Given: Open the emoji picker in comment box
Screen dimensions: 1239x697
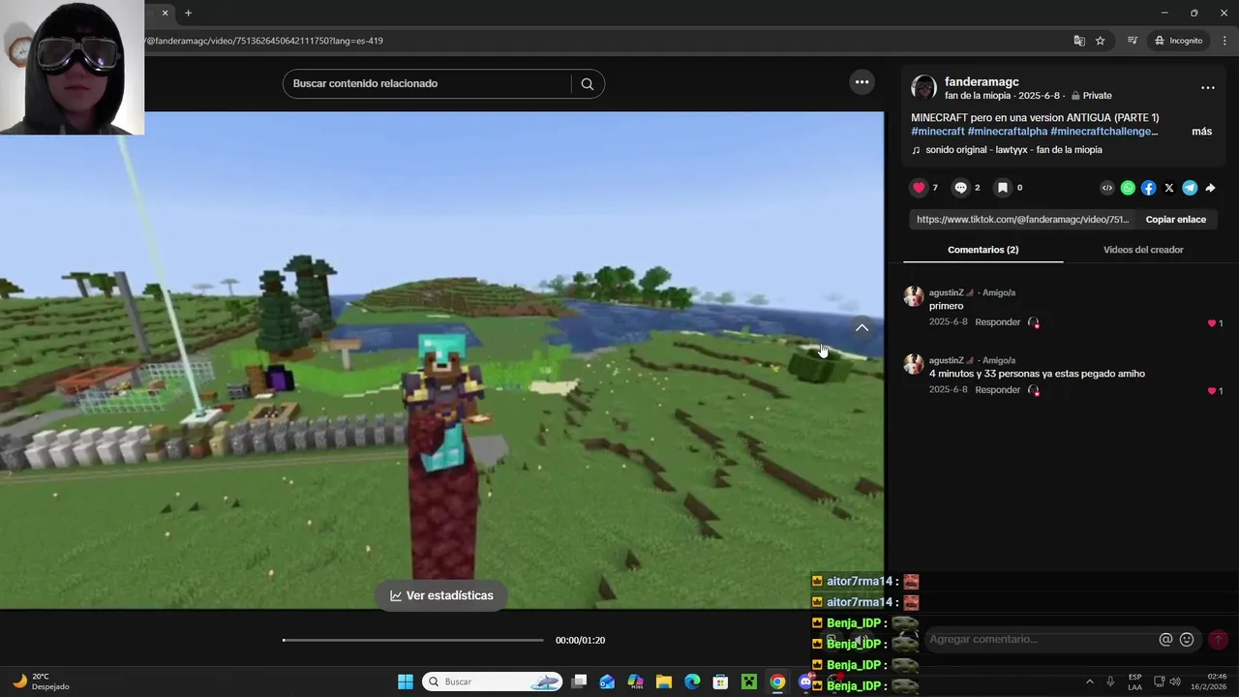Looking at the screenshot, I should [1187, 640].
